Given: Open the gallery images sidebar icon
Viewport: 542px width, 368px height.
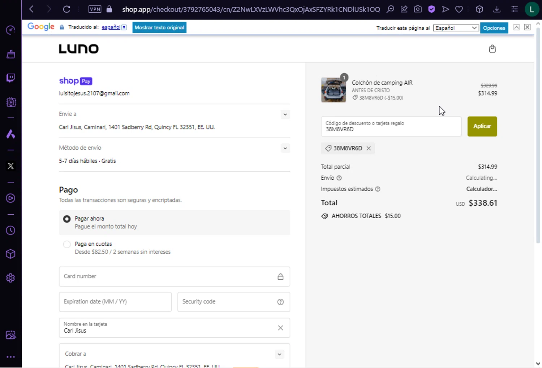Looking at the screenshot, I should (11, 335).
